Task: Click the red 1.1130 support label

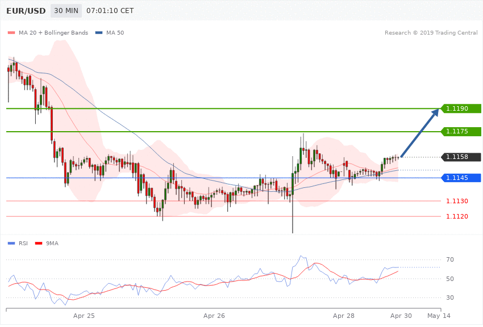Action: (x=457, y=201)
